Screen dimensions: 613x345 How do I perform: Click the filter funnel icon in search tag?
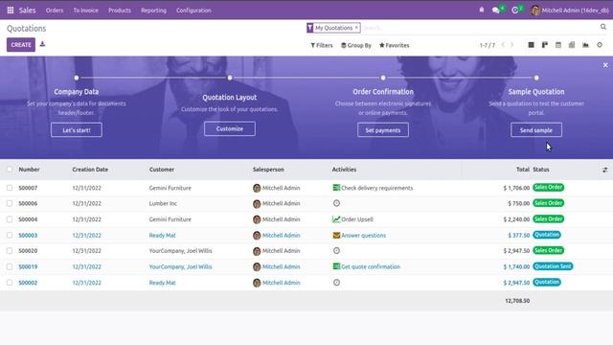[x=310, y=28]
